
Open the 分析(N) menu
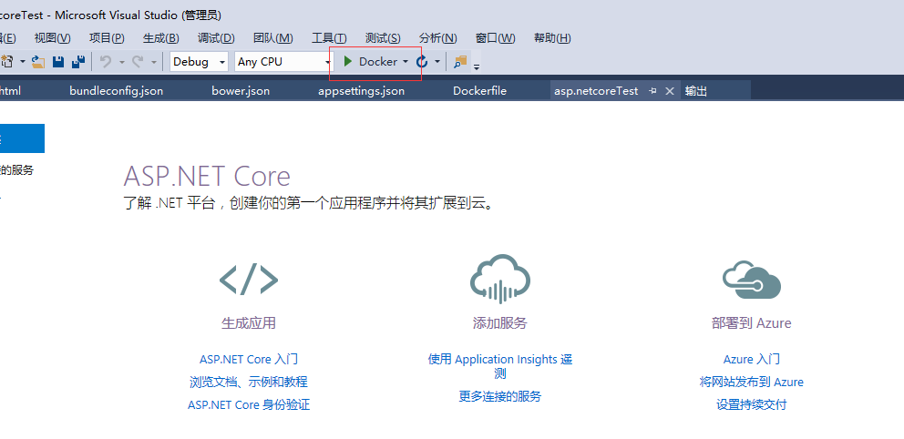click(x=438, y=38)
